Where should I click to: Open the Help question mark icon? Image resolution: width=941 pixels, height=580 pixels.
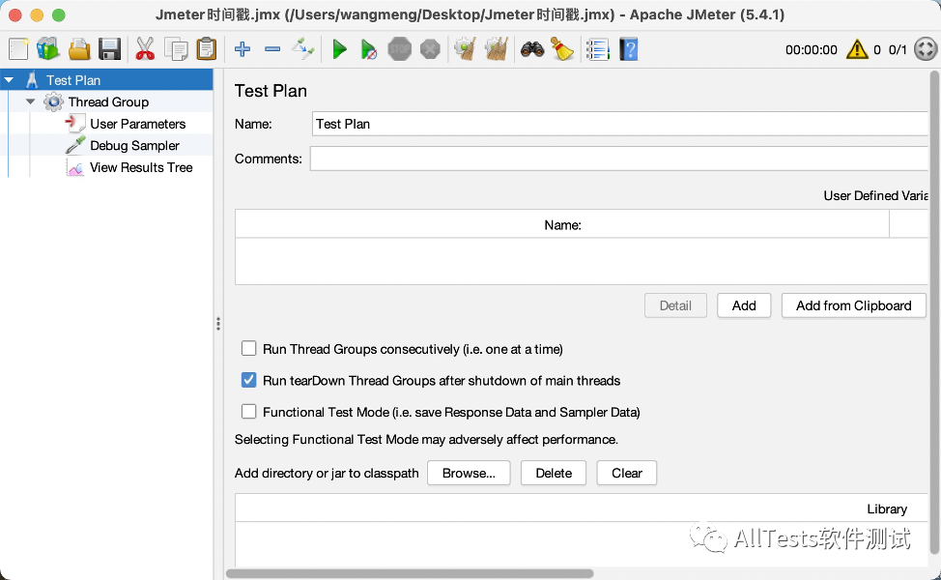[x=629, y=49]
